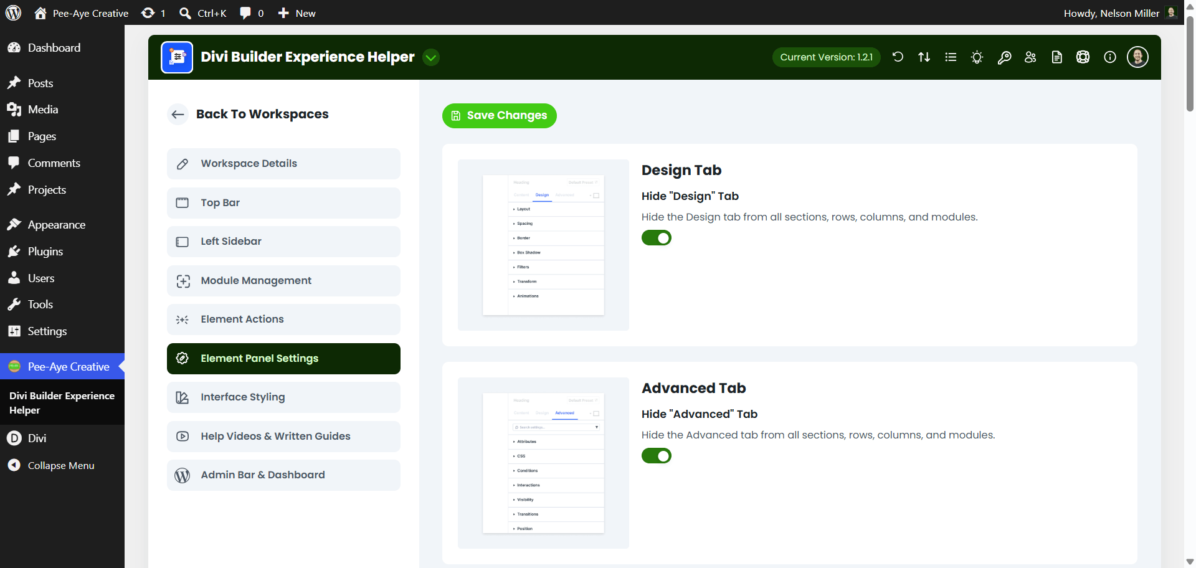Open the users/roles icon
Image resolution: width=1196 pixels, height=568 pixels.
(1030, 57)
